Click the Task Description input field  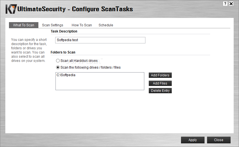(100, 40)
